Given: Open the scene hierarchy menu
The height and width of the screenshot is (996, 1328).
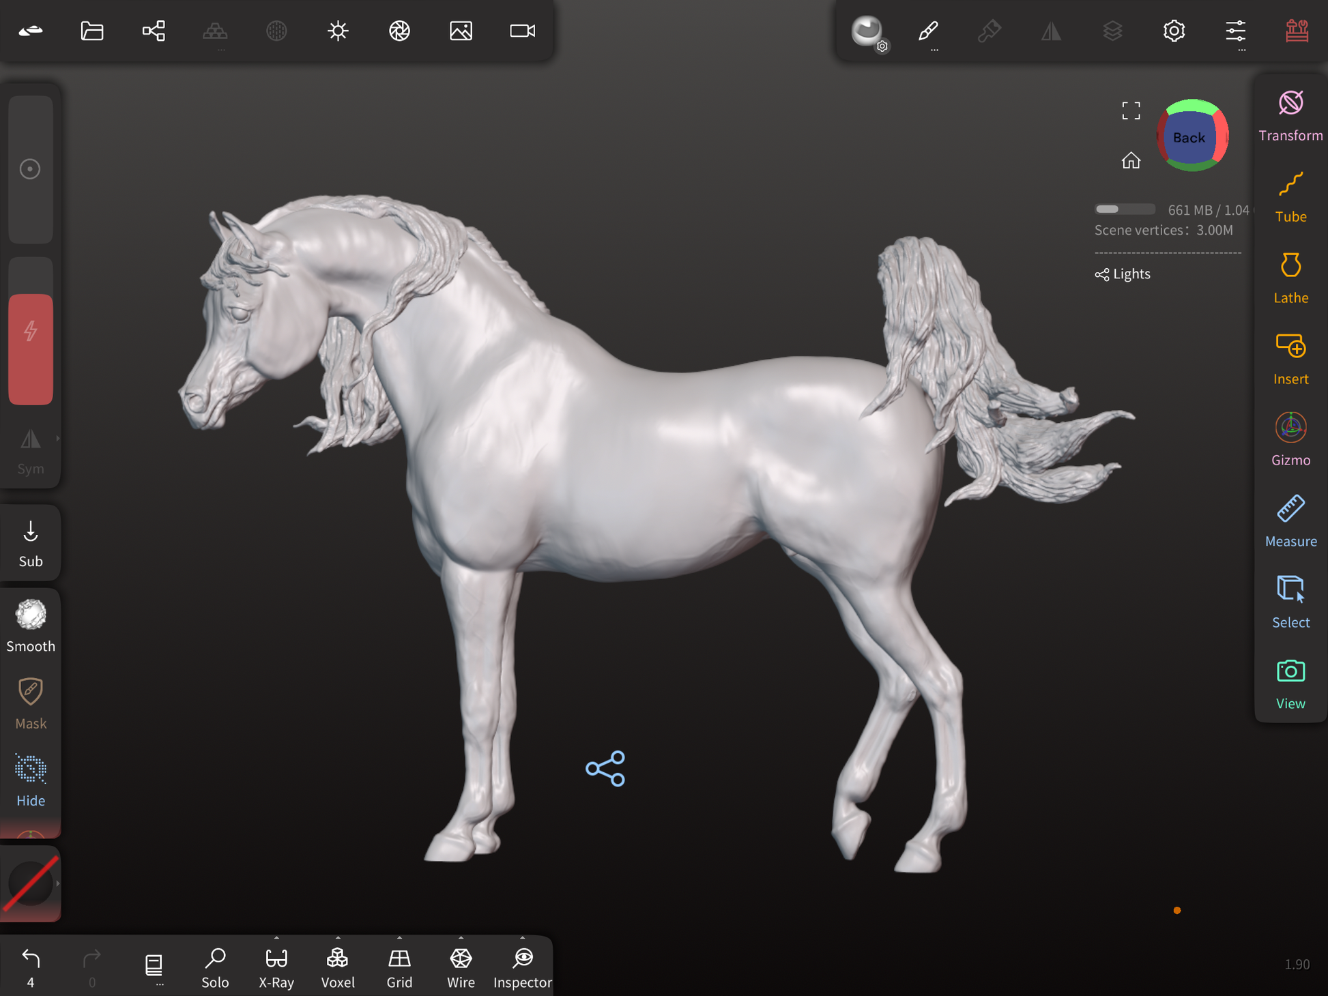Looking at the screenshot, I should [154, 31].
